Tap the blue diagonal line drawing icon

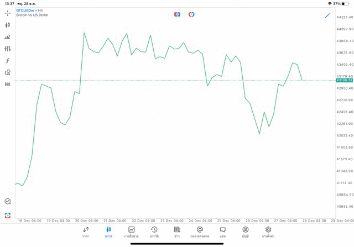tap(327, 15)
